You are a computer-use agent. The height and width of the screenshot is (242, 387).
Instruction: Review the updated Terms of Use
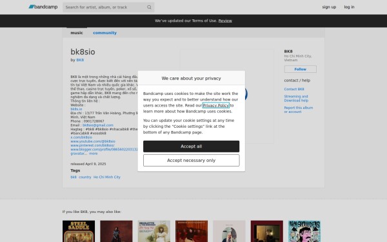[x=225, y=21]
